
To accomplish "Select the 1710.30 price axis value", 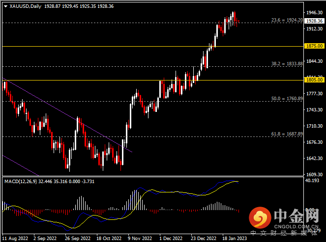I will 314,126.
